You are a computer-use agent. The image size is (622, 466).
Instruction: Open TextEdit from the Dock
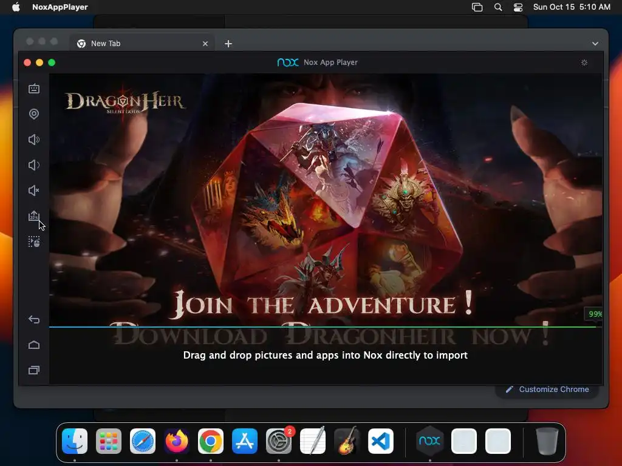pos(313,441)
